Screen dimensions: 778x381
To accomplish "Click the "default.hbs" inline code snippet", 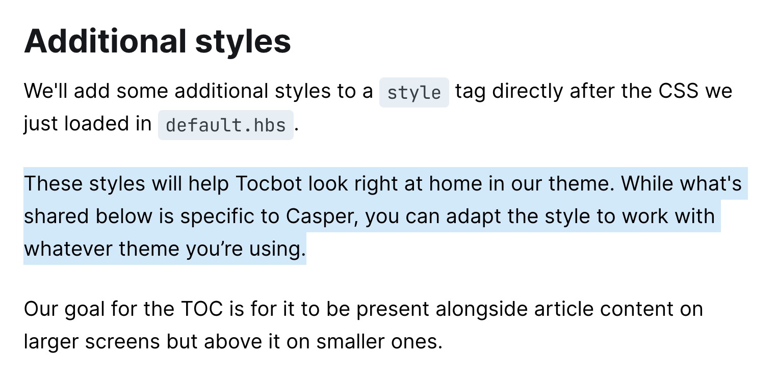I will [x=225, y=125].
